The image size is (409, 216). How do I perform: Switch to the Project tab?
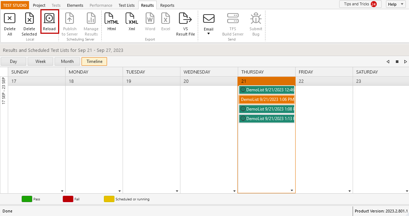(x=39, y=5)
